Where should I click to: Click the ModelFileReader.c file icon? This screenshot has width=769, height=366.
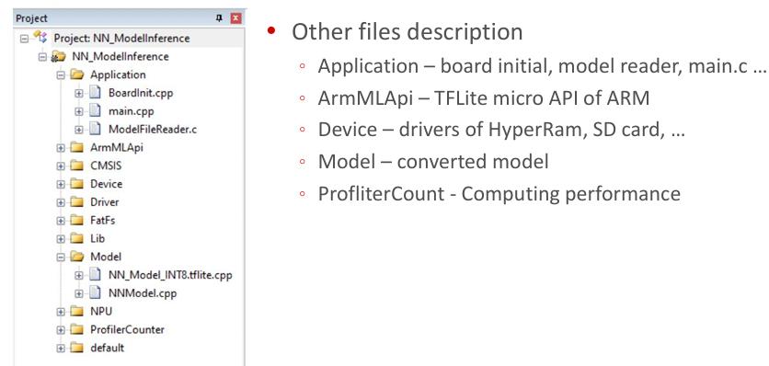pyautogui.click(x=95, y=129)
